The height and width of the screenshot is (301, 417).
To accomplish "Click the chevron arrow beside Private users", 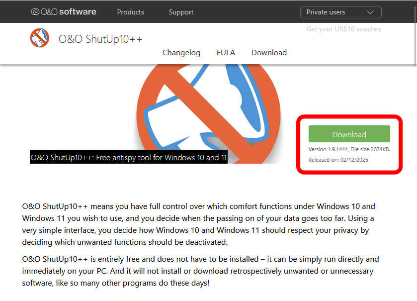I will [x=370, y=12].
